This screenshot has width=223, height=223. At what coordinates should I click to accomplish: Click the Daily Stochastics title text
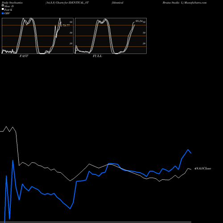coord(12,3)
